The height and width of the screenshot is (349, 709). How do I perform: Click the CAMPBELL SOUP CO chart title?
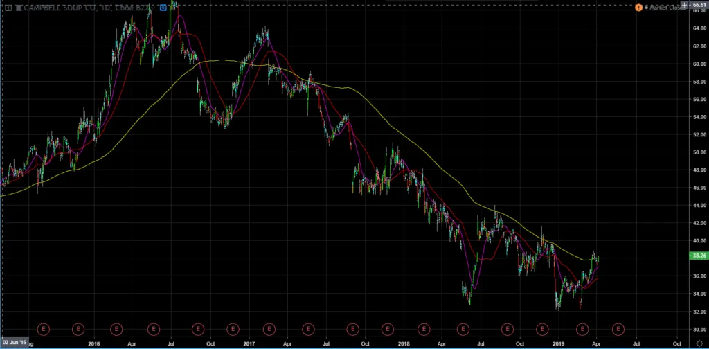click(60, 8)
